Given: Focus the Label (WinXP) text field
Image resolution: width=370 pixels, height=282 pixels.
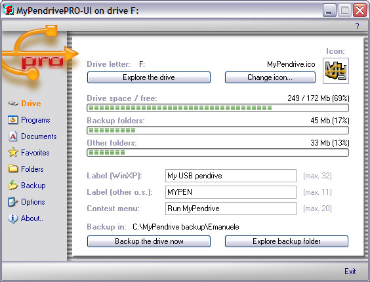Looking at the screenshot, I should pos(231,176).
